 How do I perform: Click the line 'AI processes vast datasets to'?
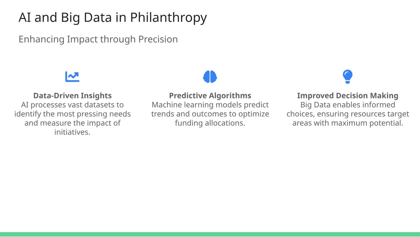[72, 105]
